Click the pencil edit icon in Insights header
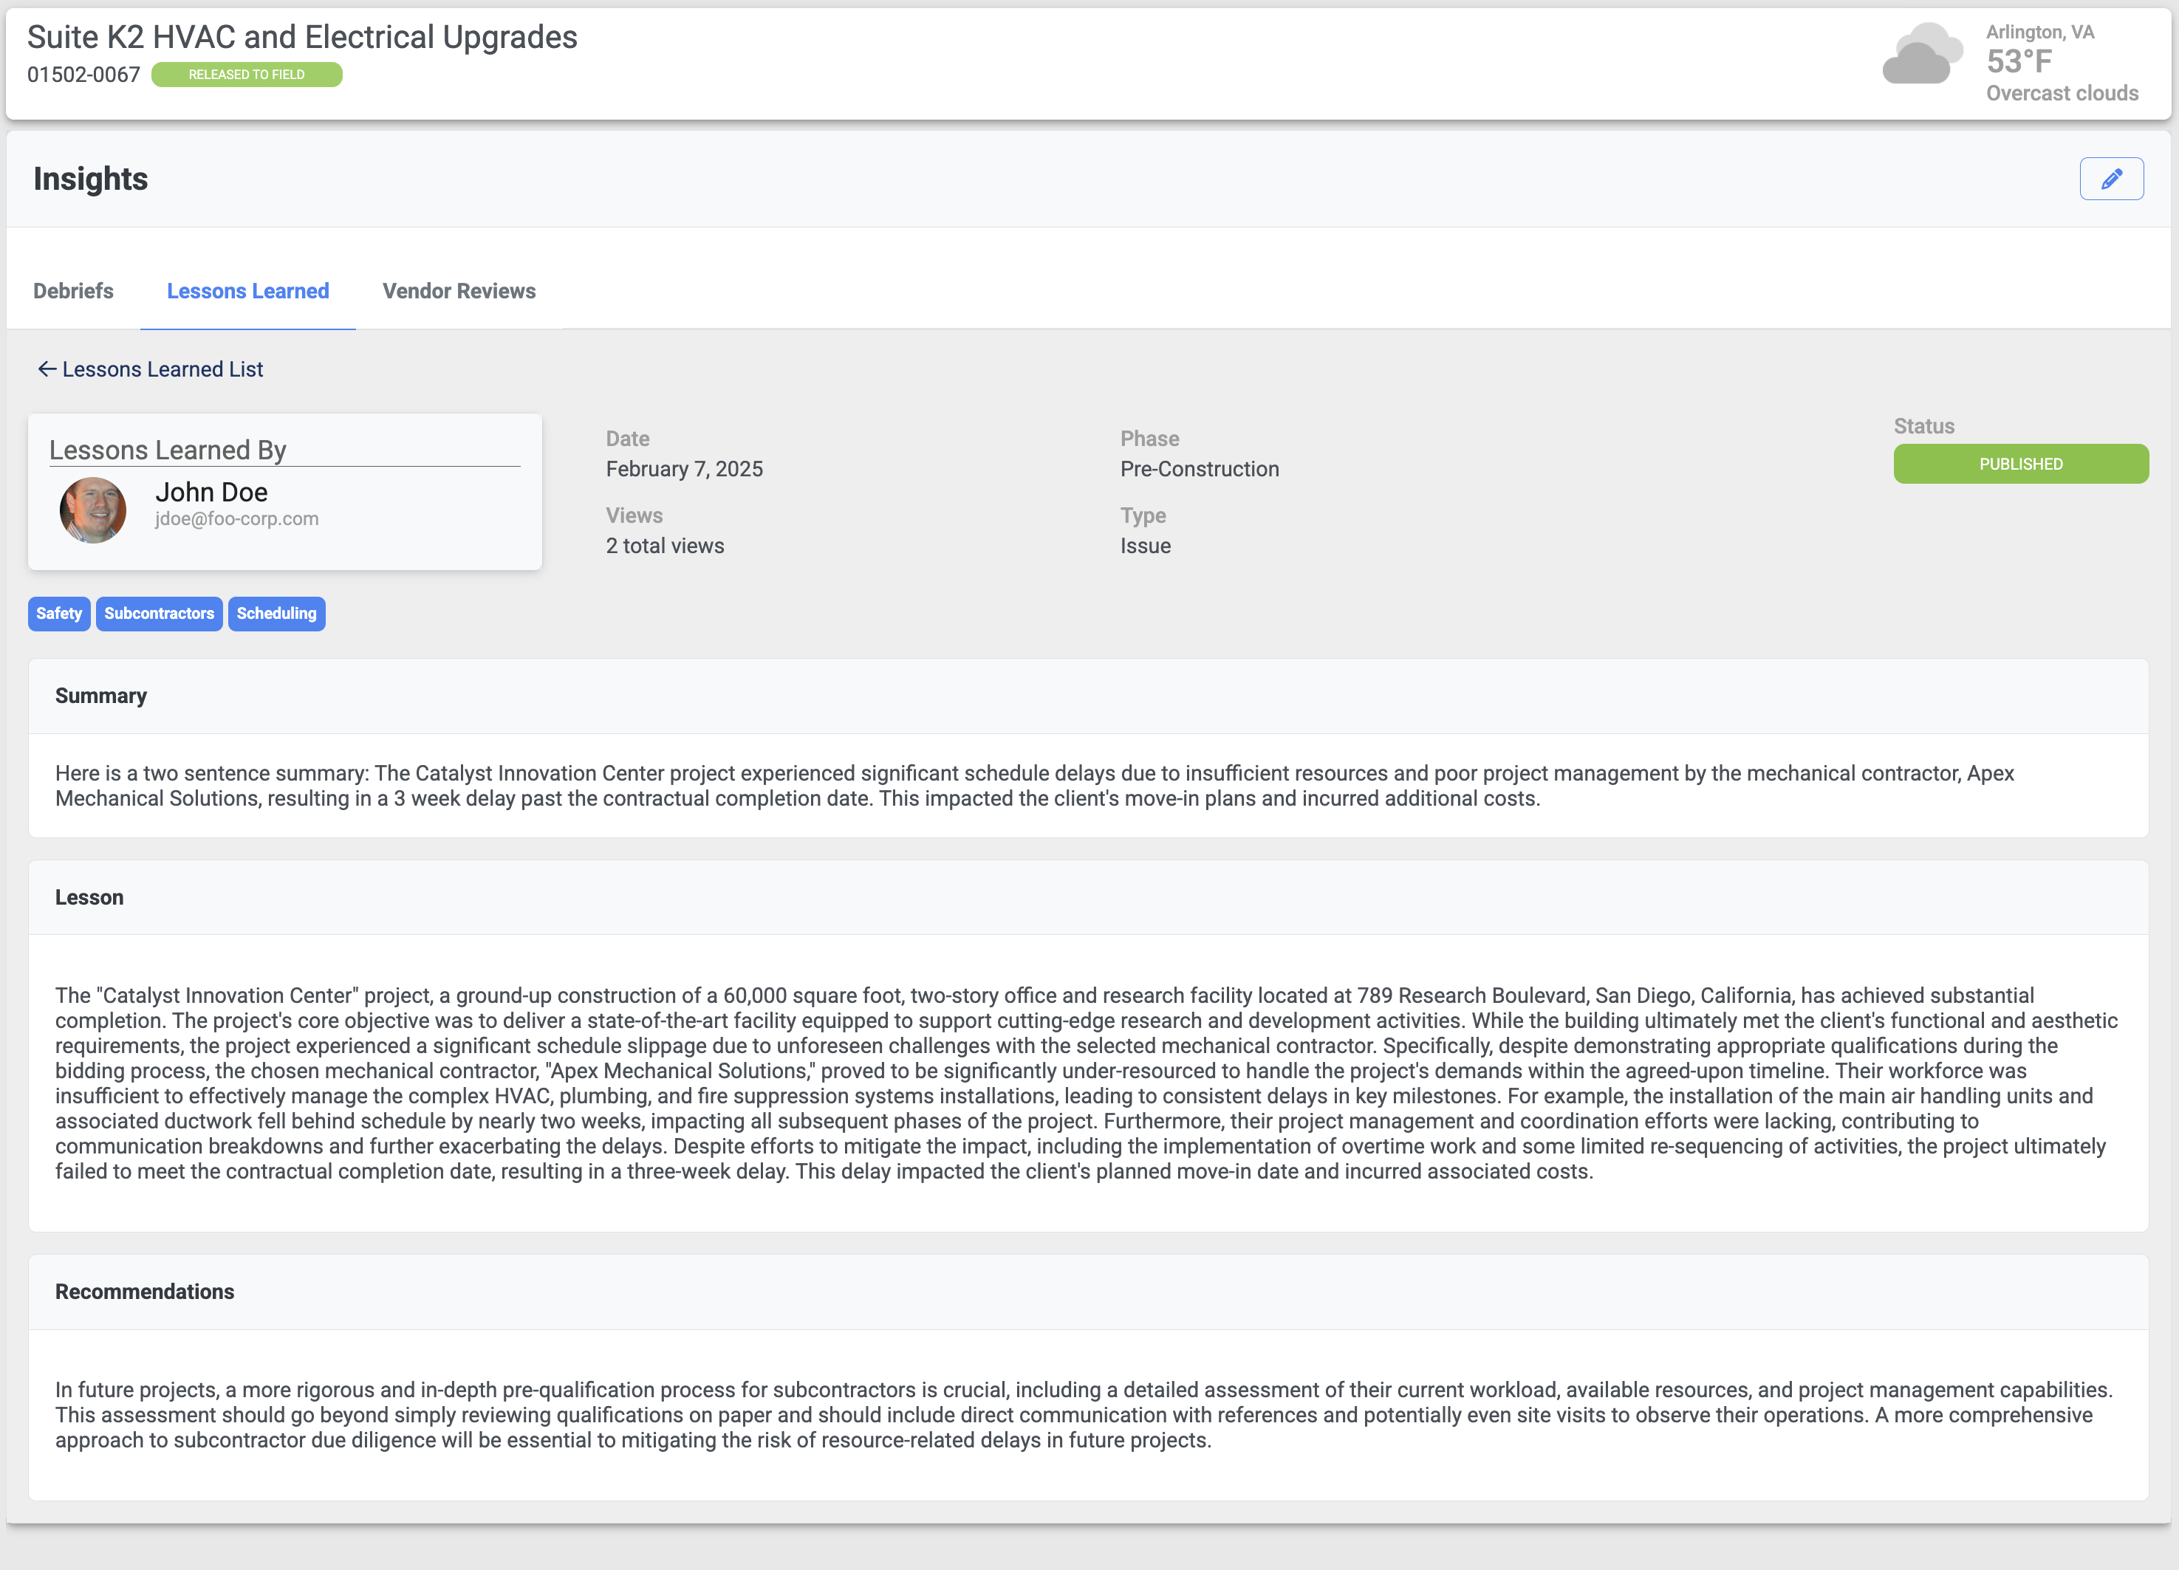This screenshot has width=2179, height=1570. (x=2111, y=178)
